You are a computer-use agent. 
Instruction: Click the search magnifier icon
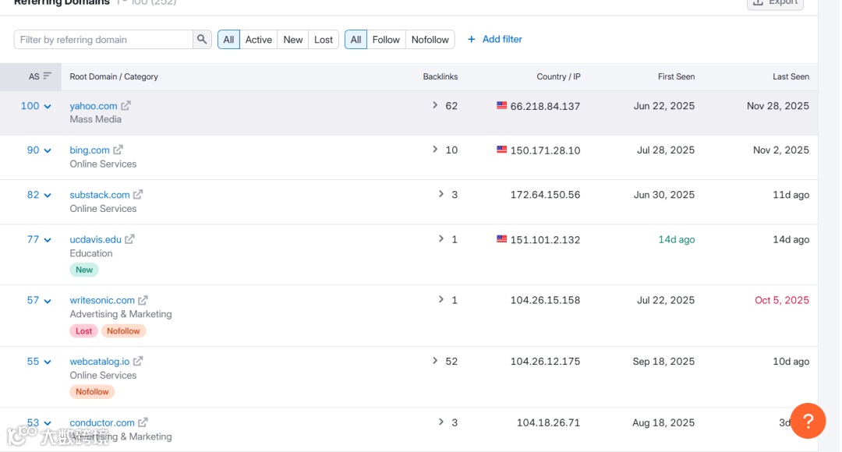pos(202,40)
